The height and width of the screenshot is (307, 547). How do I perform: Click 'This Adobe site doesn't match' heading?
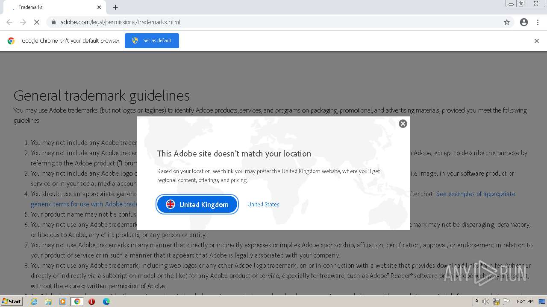(x=234, y=153)
